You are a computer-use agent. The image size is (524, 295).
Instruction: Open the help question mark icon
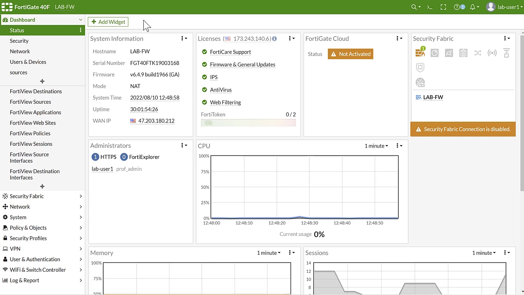pos(457,7)
